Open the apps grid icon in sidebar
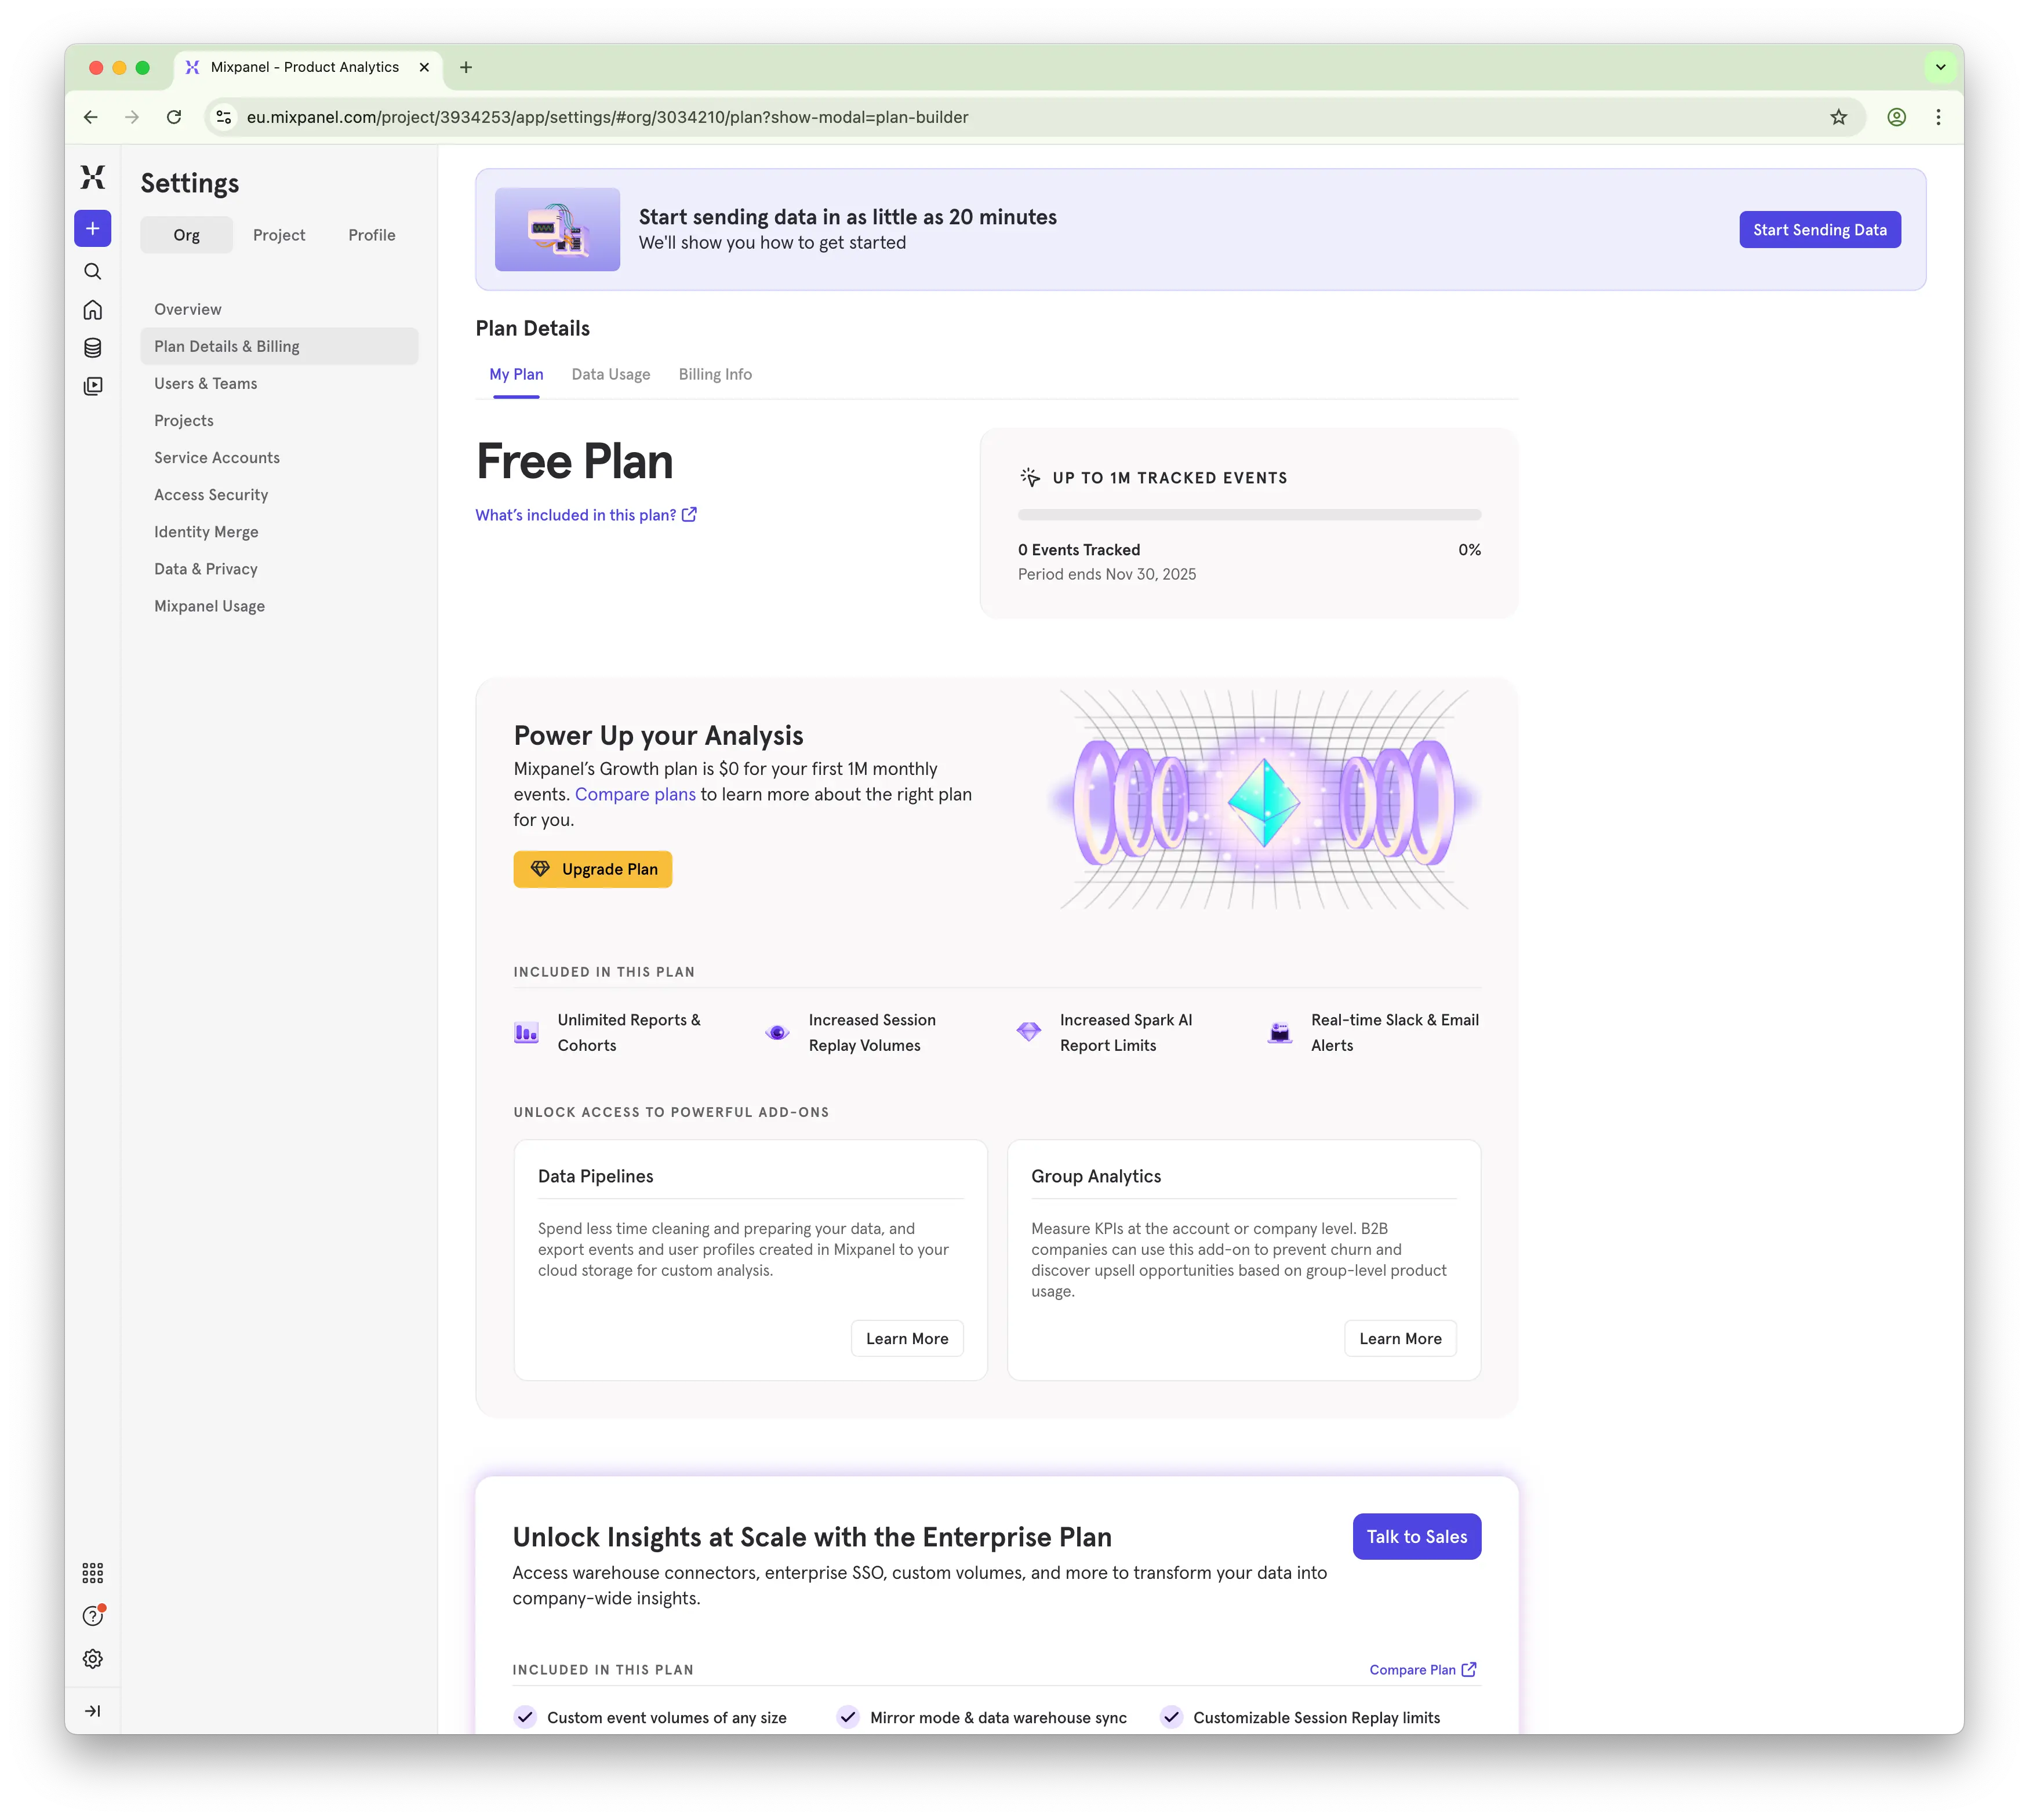 [93, 1573]
